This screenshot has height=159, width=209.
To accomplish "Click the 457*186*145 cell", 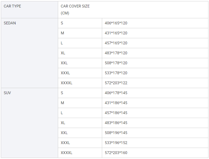I will (116, 113).
